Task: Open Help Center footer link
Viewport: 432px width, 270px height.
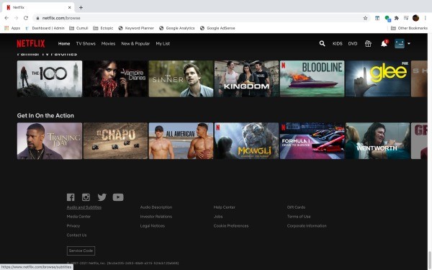Action: 224,207
